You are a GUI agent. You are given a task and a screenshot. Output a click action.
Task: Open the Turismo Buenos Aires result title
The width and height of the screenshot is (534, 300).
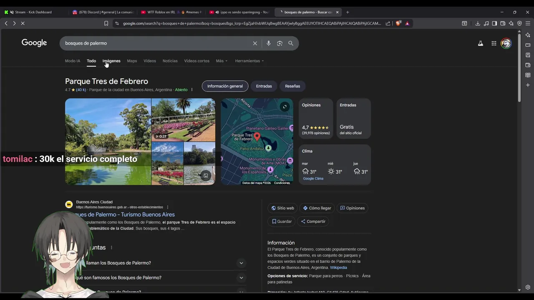(124, 215)
